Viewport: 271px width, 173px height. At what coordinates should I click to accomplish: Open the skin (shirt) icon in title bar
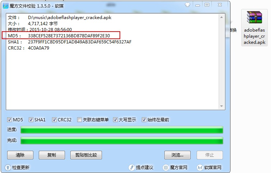(187, 5)
